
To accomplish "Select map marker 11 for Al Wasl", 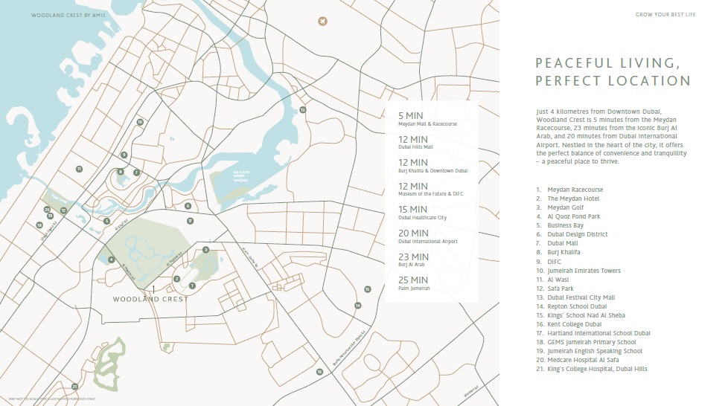I will (x=78, y=170).
